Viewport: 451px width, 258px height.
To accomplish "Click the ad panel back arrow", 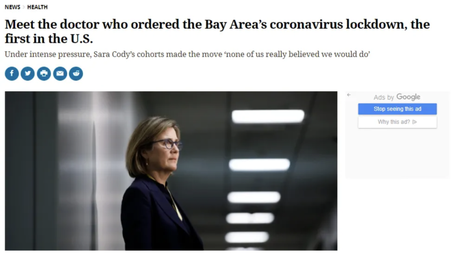I will pos(349,95).
